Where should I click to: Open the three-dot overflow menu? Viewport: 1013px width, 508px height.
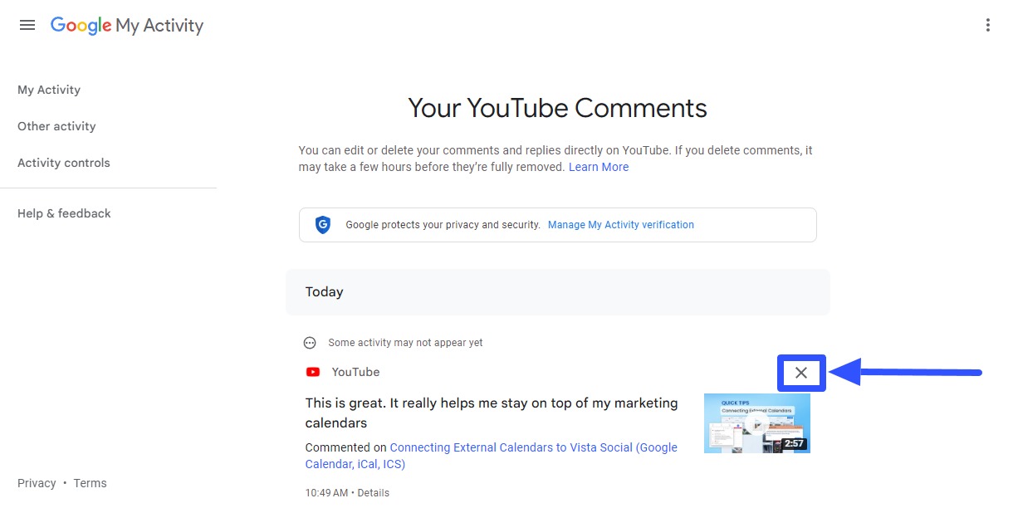(x=987, y=24)
